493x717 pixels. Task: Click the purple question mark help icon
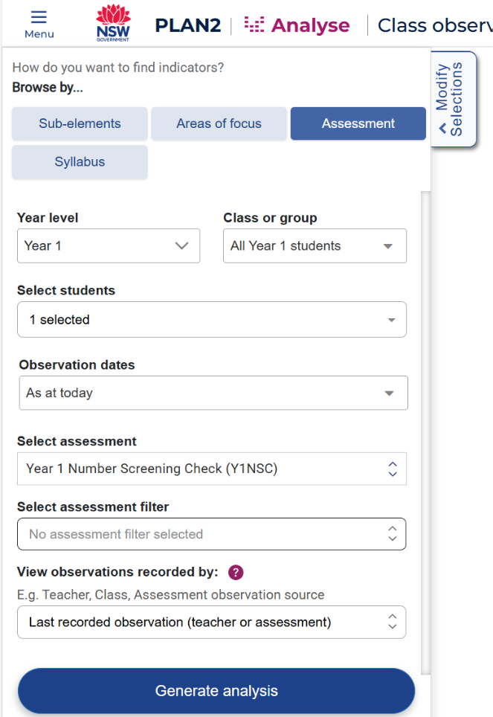tap(236, 573)
